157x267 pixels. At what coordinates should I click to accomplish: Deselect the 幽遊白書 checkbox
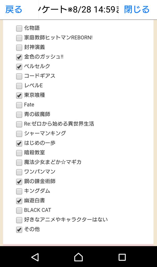(x=19, y=201)
